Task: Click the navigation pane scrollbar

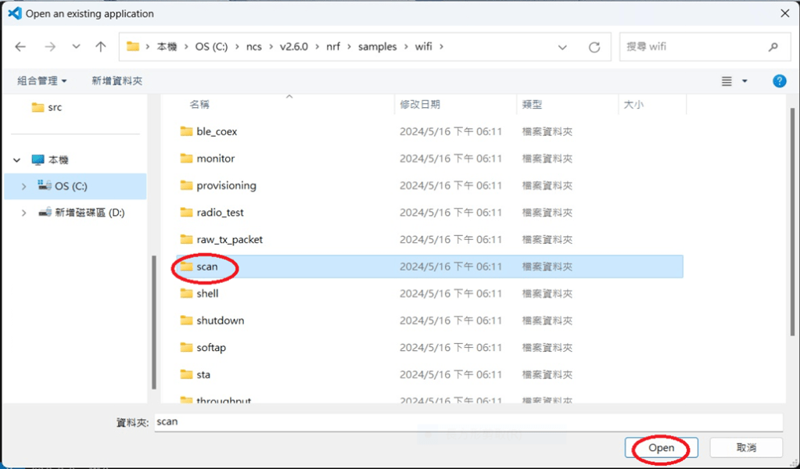Action: click(x=154, y=322)
